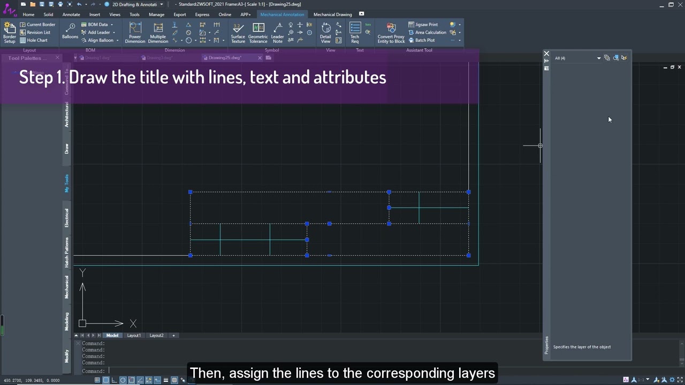Click the Jigsaw Print tool

[x=423, y=25]
